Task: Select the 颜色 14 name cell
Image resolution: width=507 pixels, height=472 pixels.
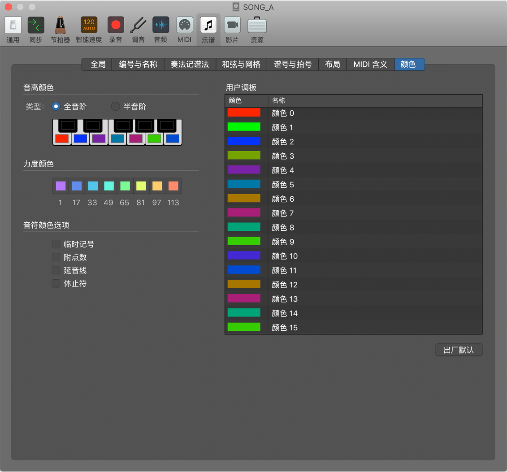Action: 375,313
